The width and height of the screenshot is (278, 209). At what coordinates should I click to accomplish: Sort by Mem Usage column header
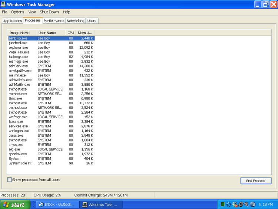click(x=85, y=33)
